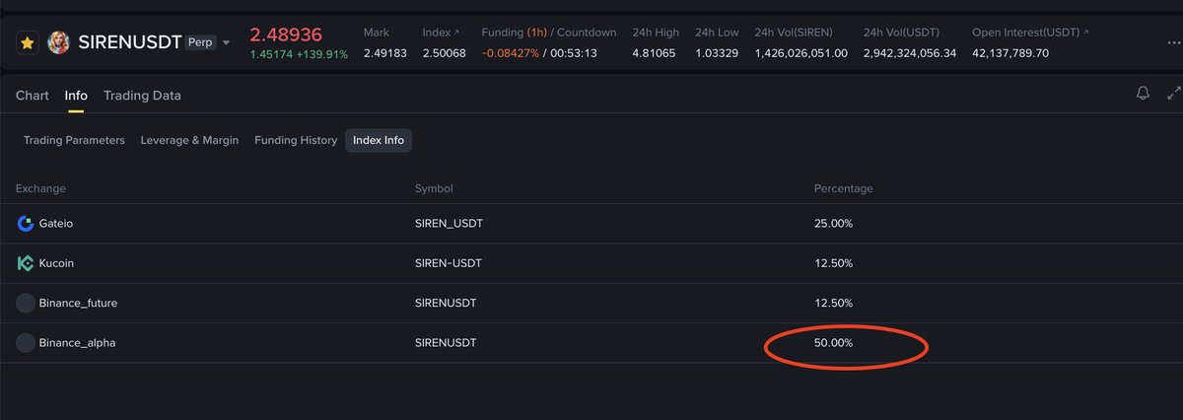Click the Gateio exchange logo

pyautogui.click(x=26, y=224)
